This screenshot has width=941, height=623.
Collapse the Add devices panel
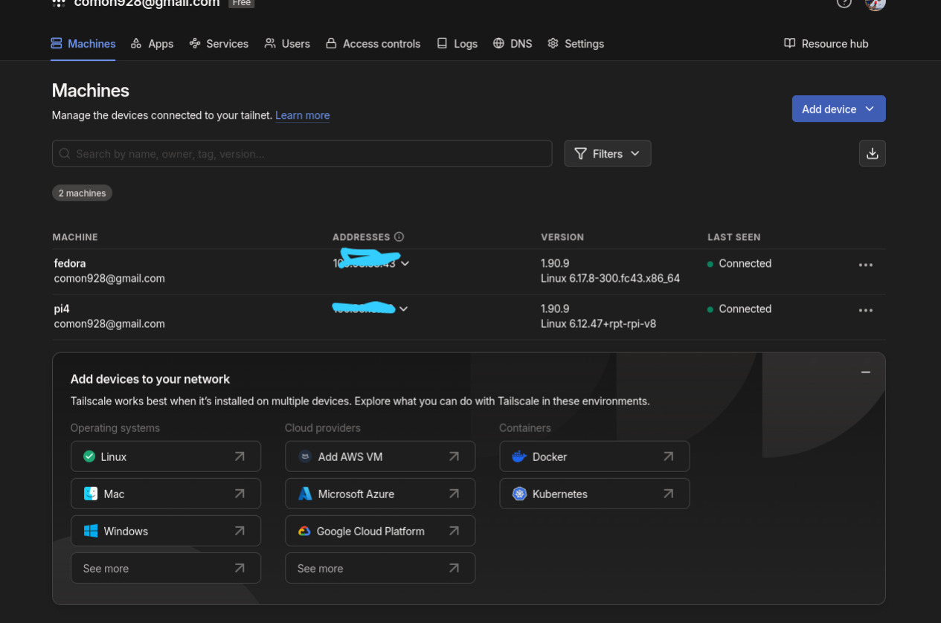point(865,372)
